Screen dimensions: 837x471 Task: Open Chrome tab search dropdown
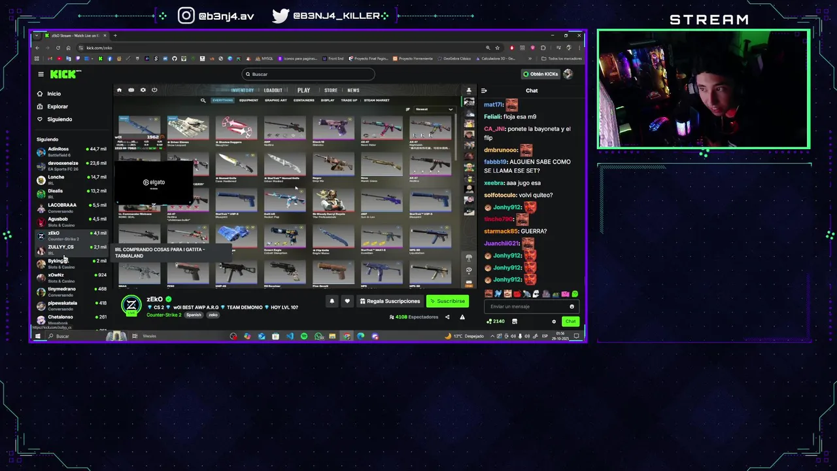[x=36, y=35]
